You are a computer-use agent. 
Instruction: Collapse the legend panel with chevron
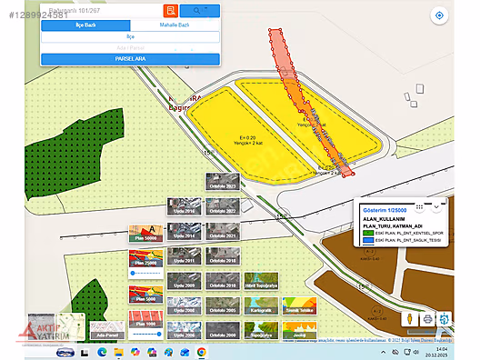436,207
